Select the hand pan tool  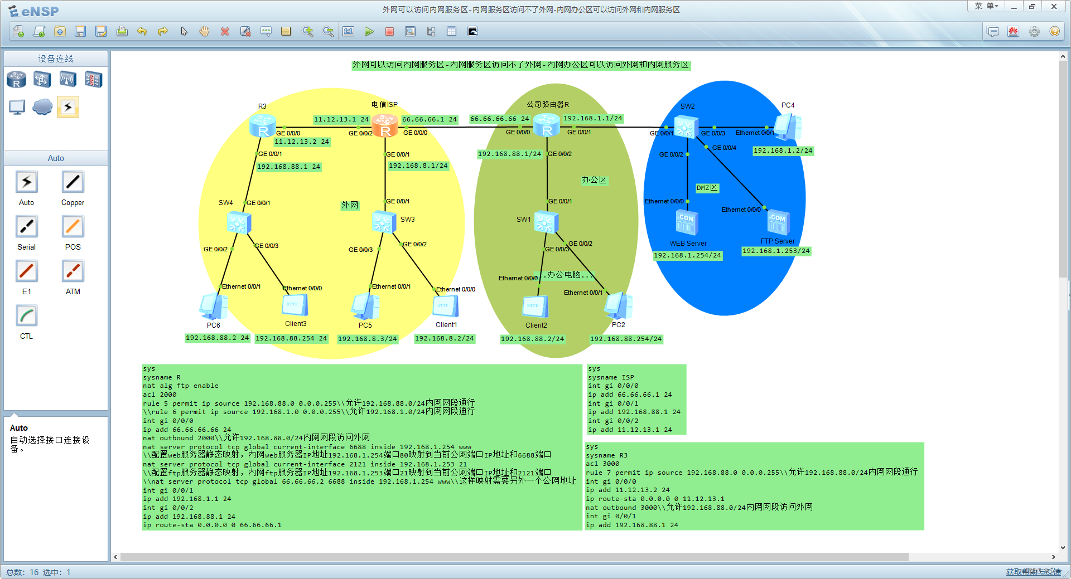(204, 31)
